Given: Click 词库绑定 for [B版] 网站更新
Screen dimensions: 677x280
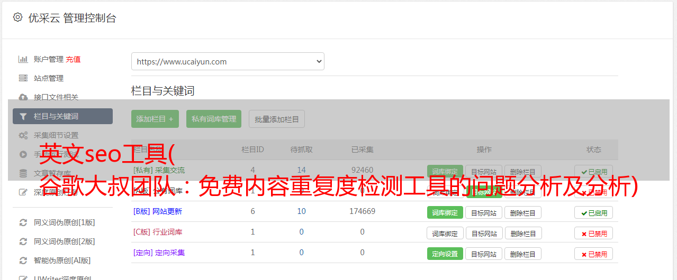Looking at the screenshot, I should [445, 212].
